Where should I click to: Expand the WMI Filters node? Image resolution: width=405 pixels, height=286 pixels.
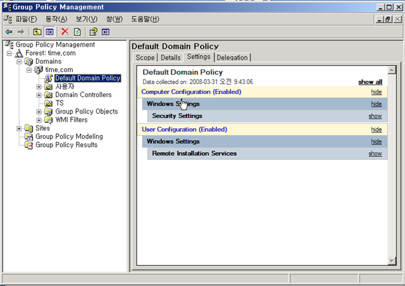pos(39,120)
